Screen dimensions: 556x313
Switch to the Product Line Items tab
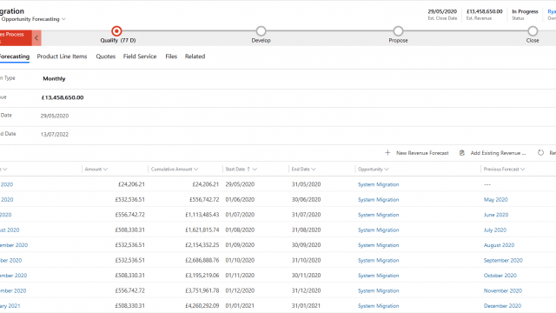(x=62, y=57)
